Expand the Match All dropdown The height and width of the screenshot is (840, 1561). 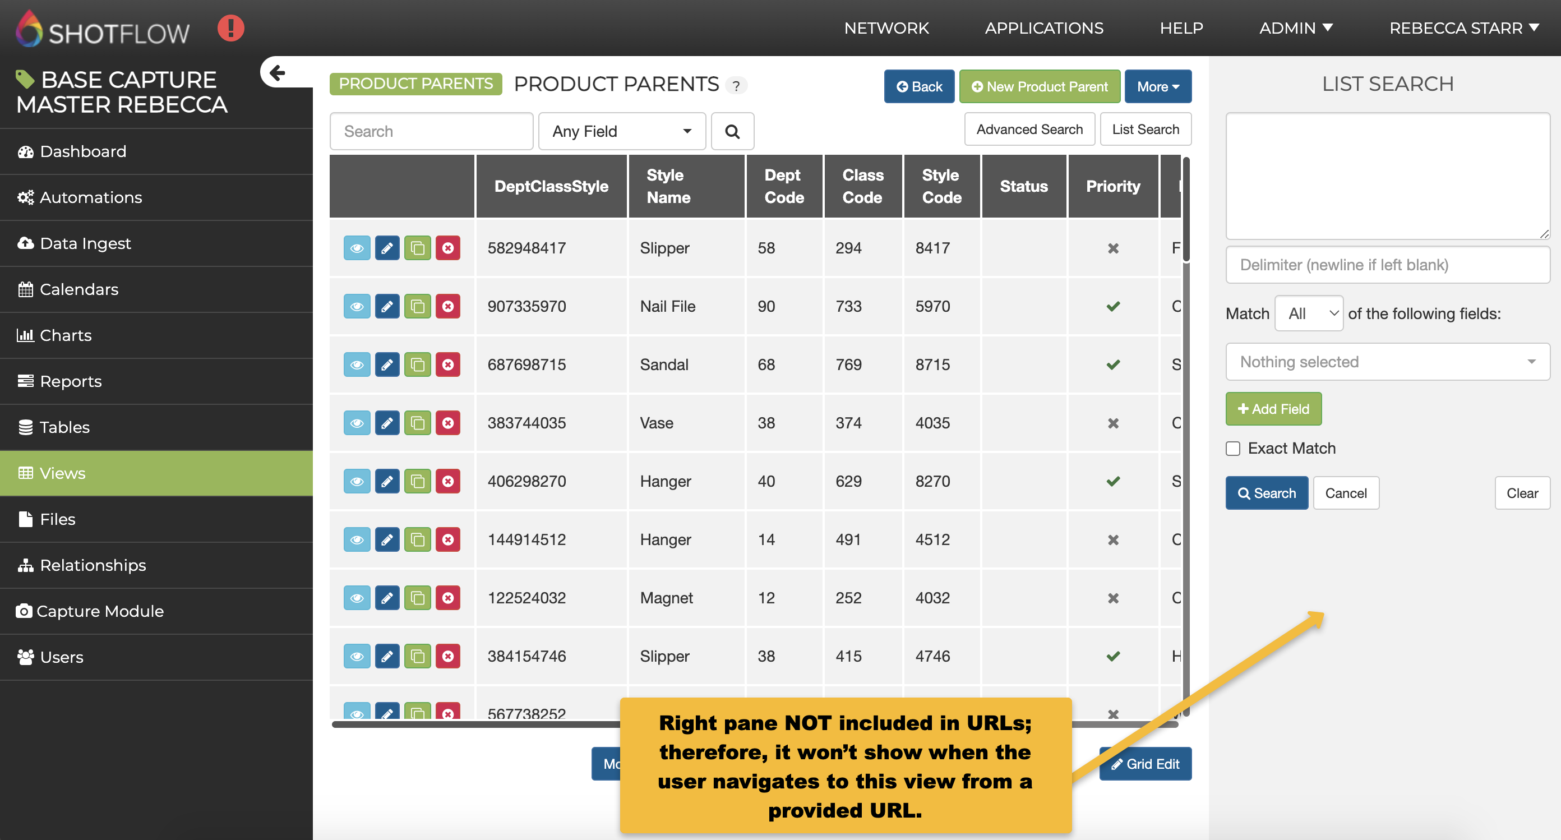pyautogui.click(x=1308, y=313)
